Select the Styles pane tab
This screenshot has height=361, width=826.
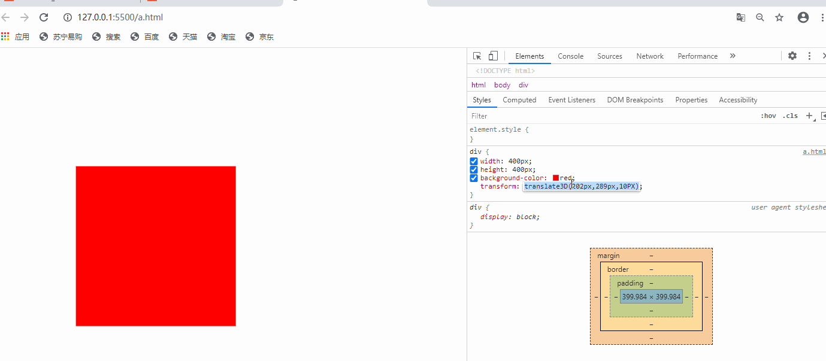point(482,100)
